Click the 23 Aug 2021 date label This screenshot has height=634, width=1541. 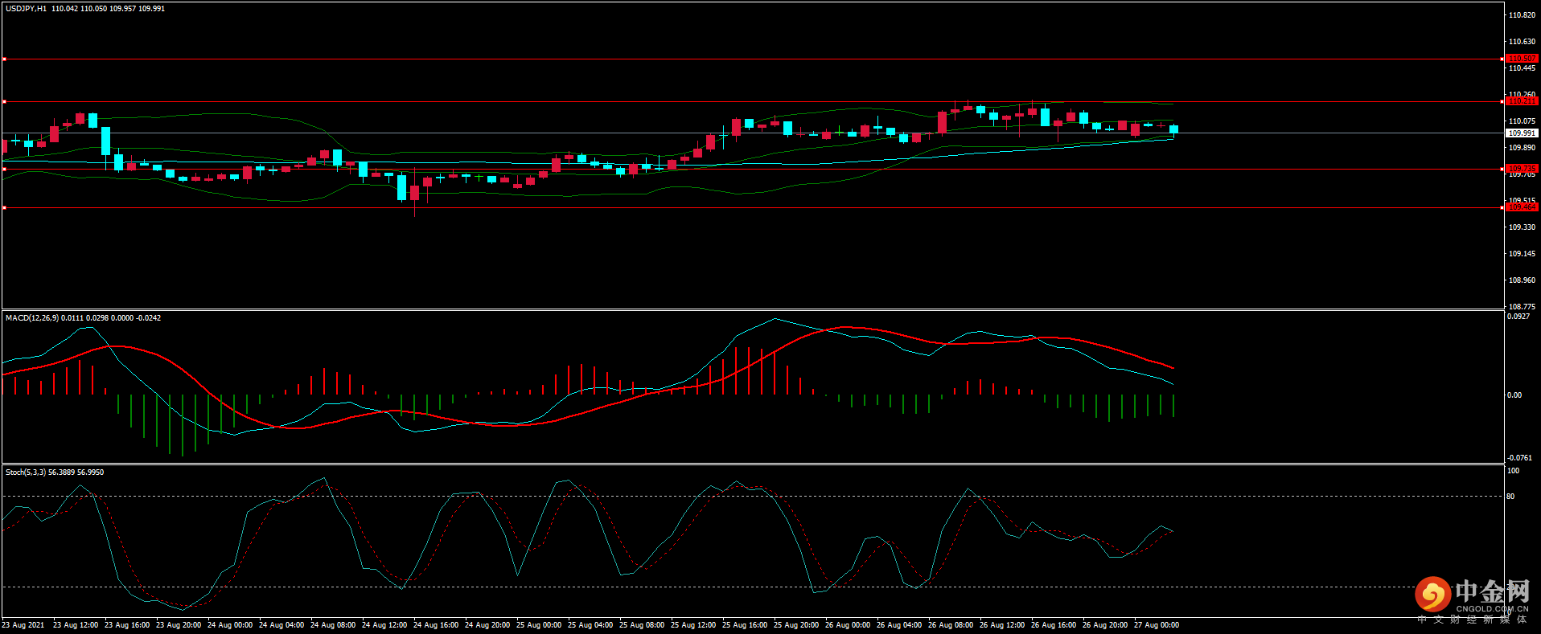click(23, 625)
